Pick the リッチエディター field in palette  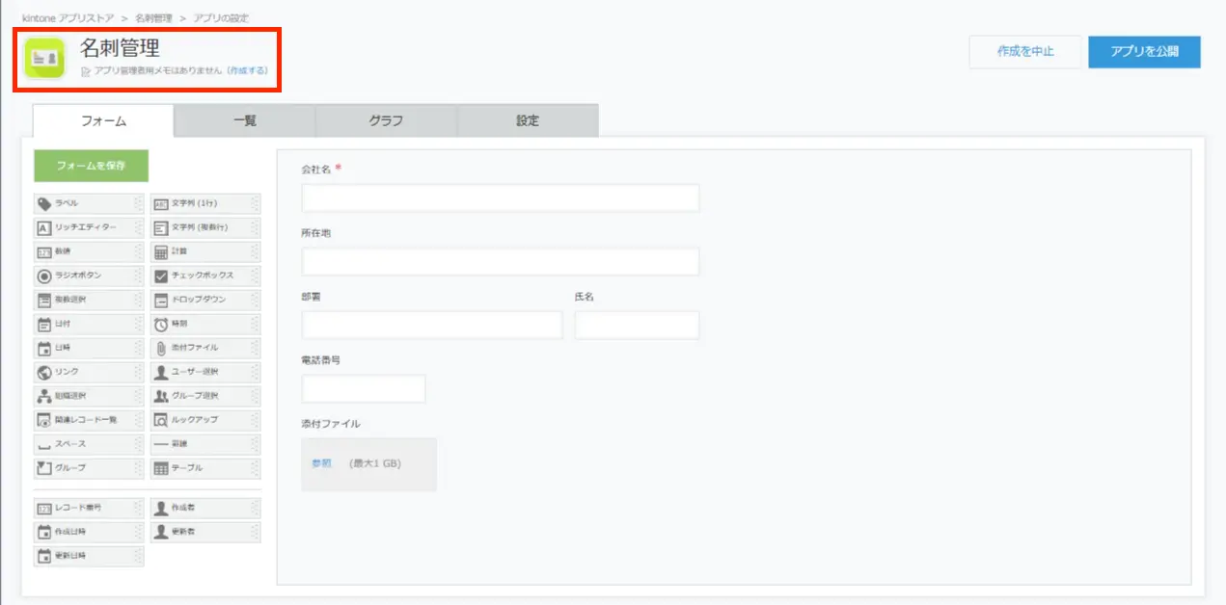[87, 227]
